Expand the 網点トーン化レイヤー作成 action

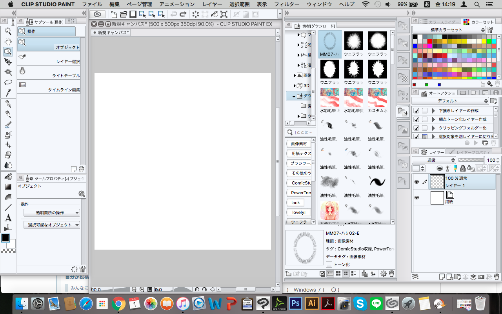433,119
